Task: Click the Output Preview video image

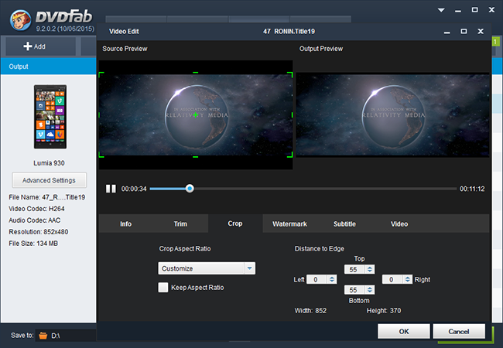Action: click(x=392, y=114)
